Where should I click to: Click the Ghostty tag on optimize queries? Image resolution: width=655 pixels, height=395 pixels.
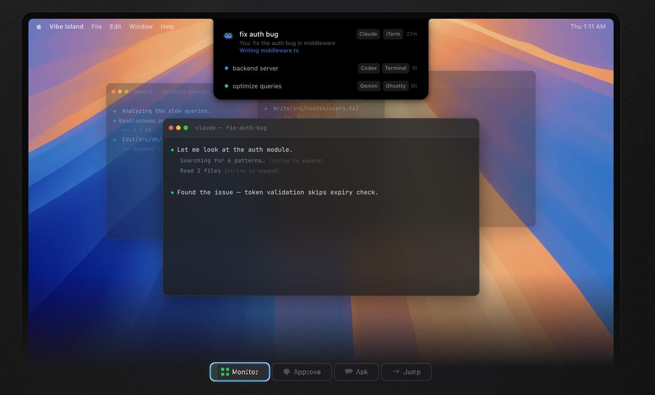point(395,86)
